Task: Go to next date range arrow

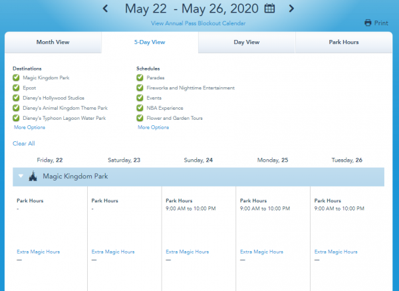Action: (x=291, y=8)
